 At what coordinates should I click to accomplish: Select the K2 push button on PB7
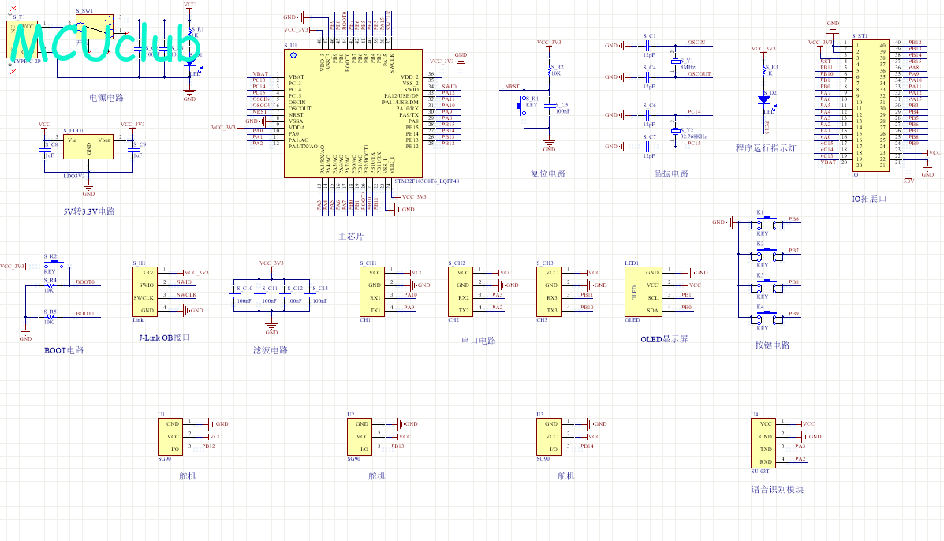point(767,256)
